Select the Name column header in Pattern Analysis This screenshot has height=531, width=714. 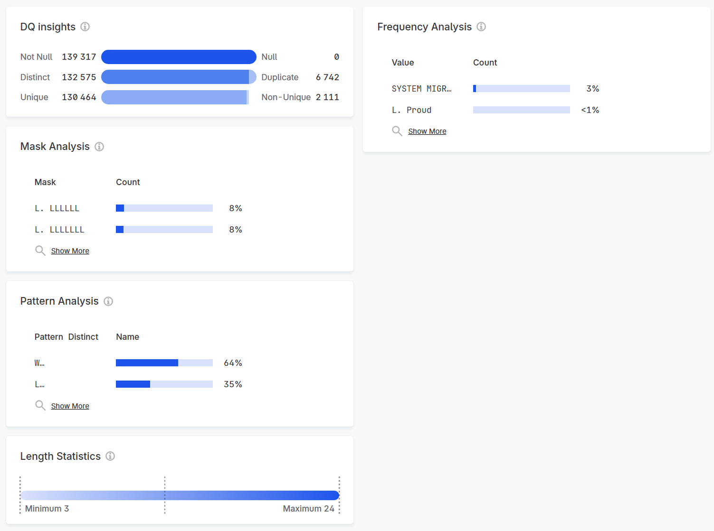127,336
